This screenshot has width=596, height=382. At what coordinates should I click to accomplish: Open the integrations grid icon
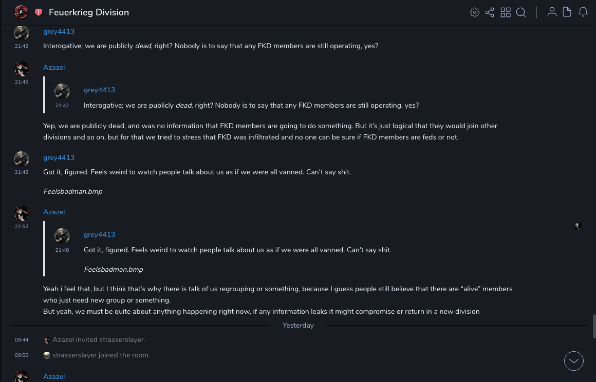click(x=506, y=12)
